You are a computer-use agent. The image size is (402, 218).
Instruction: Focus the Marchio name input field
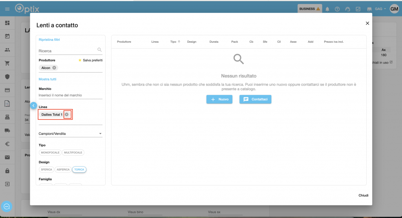click(x=70, y=95)
